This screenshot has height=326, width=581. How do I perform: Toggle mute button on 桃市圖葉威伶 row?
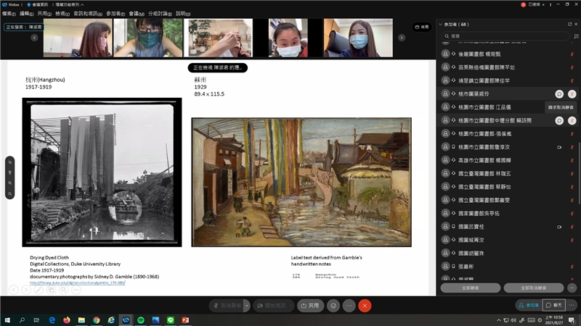click(x=572, y=94)
